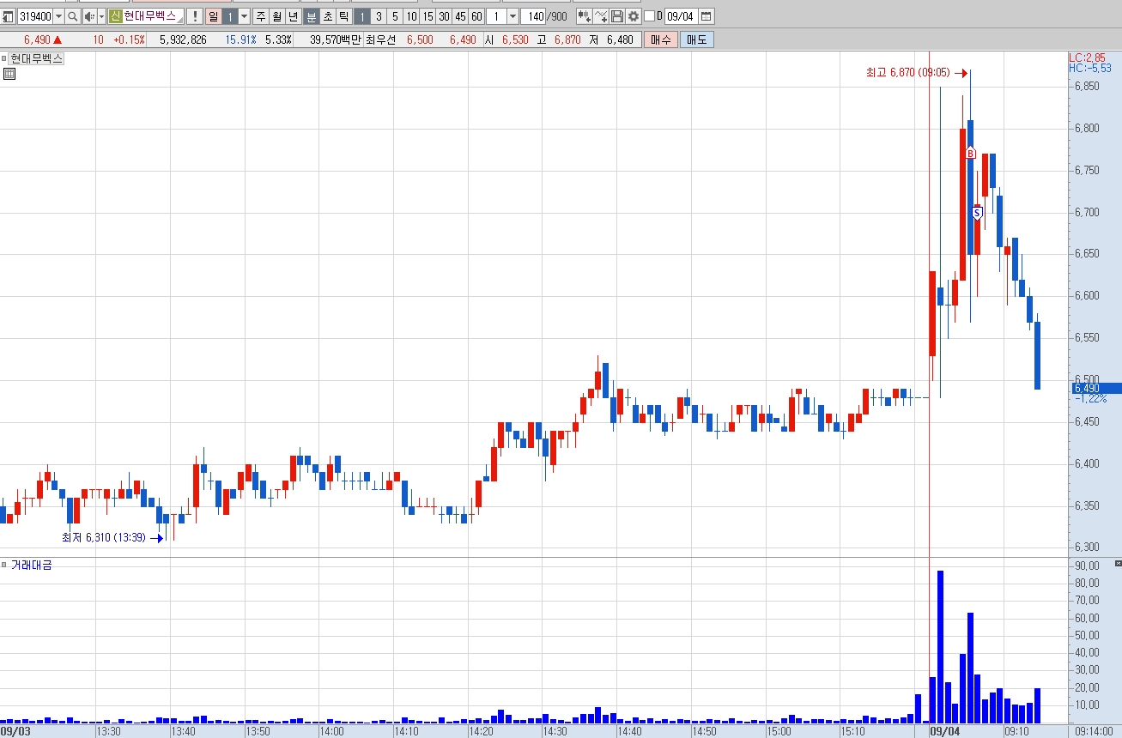Click the HC:-5.53 indicator text
This screenshot has height=738, width=1122.
point(1089,67)
